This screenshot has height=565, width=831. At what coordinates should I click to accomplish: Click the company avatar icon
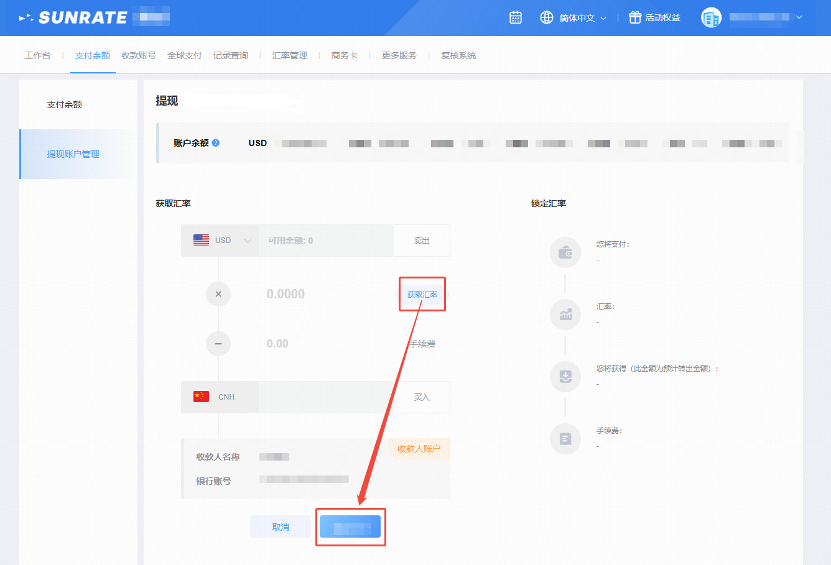711,17
